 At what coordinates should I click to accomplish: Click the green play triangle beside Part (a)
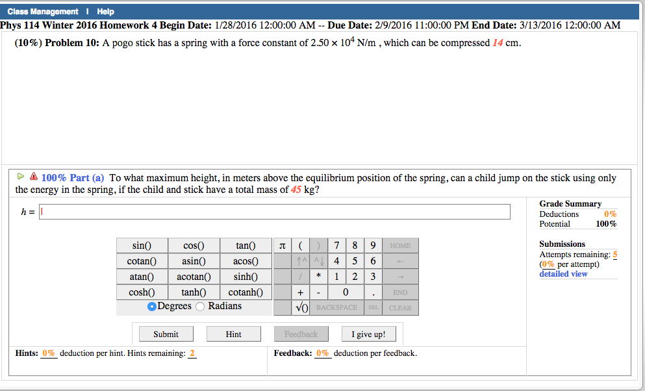(x=20, y=177)
